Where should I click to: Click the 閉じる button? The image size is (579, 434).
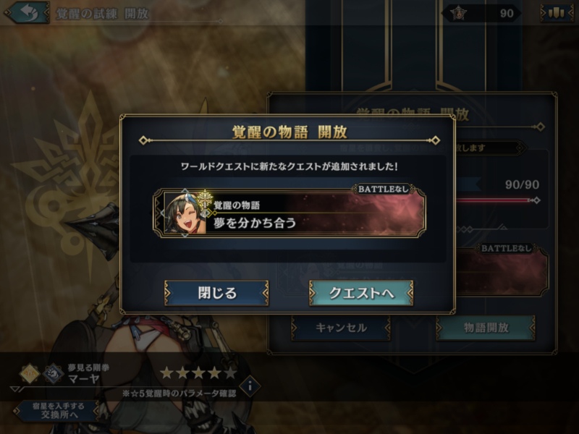pyautogui.click(x=216, y=293)
